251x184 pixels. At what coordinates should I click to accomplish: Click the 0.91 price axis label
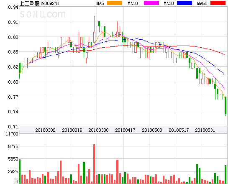(x=13, y=22)
